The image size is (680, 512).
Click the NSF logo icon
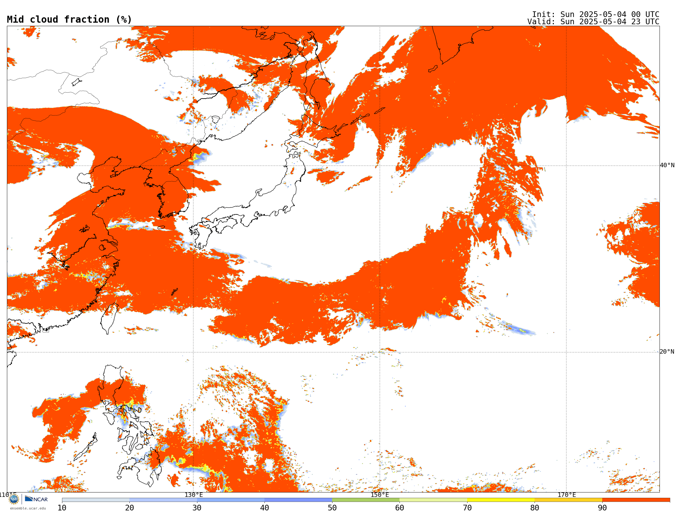pyautogui.click(x=14, y=499)
